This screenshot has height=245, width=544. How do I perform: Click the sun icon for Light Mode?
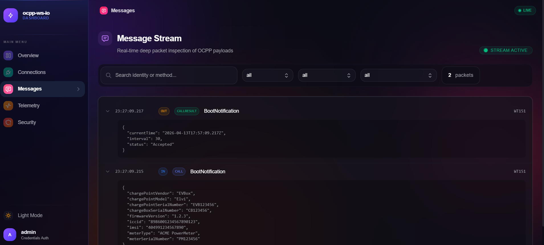(8, 215)
